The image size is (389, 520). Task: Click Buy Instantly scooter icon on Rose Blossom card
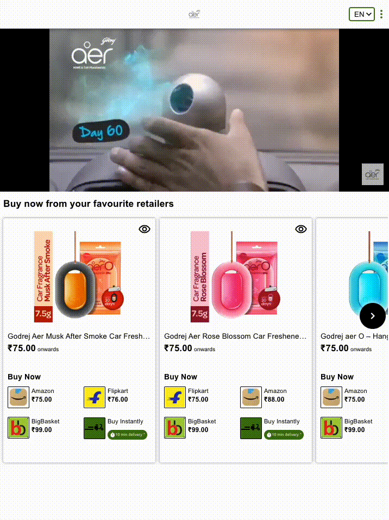tap(251, 428)
